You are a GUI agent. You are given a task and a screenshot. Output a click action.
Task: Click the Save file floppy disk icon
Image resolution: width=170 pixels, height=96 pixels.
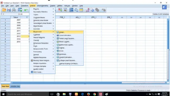[x=9, y=10]
